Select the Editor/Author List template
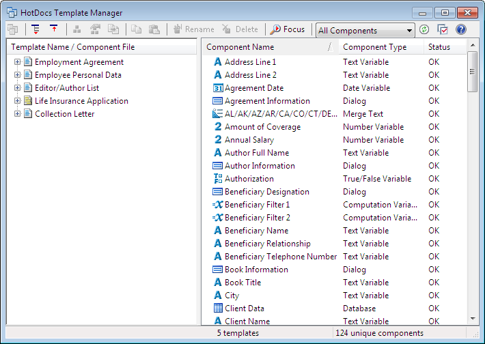Viewport: 485px width, 344px height. pyautogui.click(x=67, y=88)
